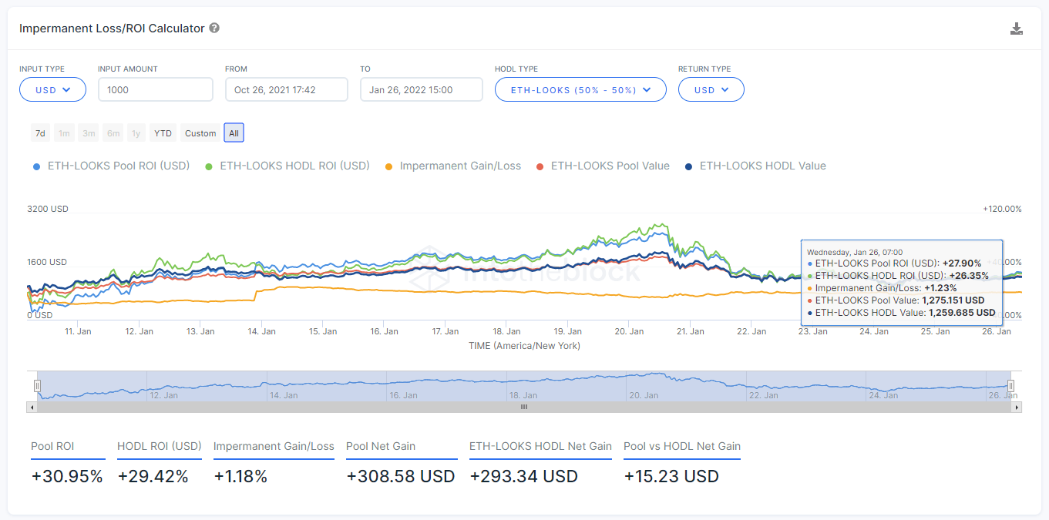Open the RETURN TYPE dropdown
This screenshot has width=1049, height=520.
[x=710, y=89]
